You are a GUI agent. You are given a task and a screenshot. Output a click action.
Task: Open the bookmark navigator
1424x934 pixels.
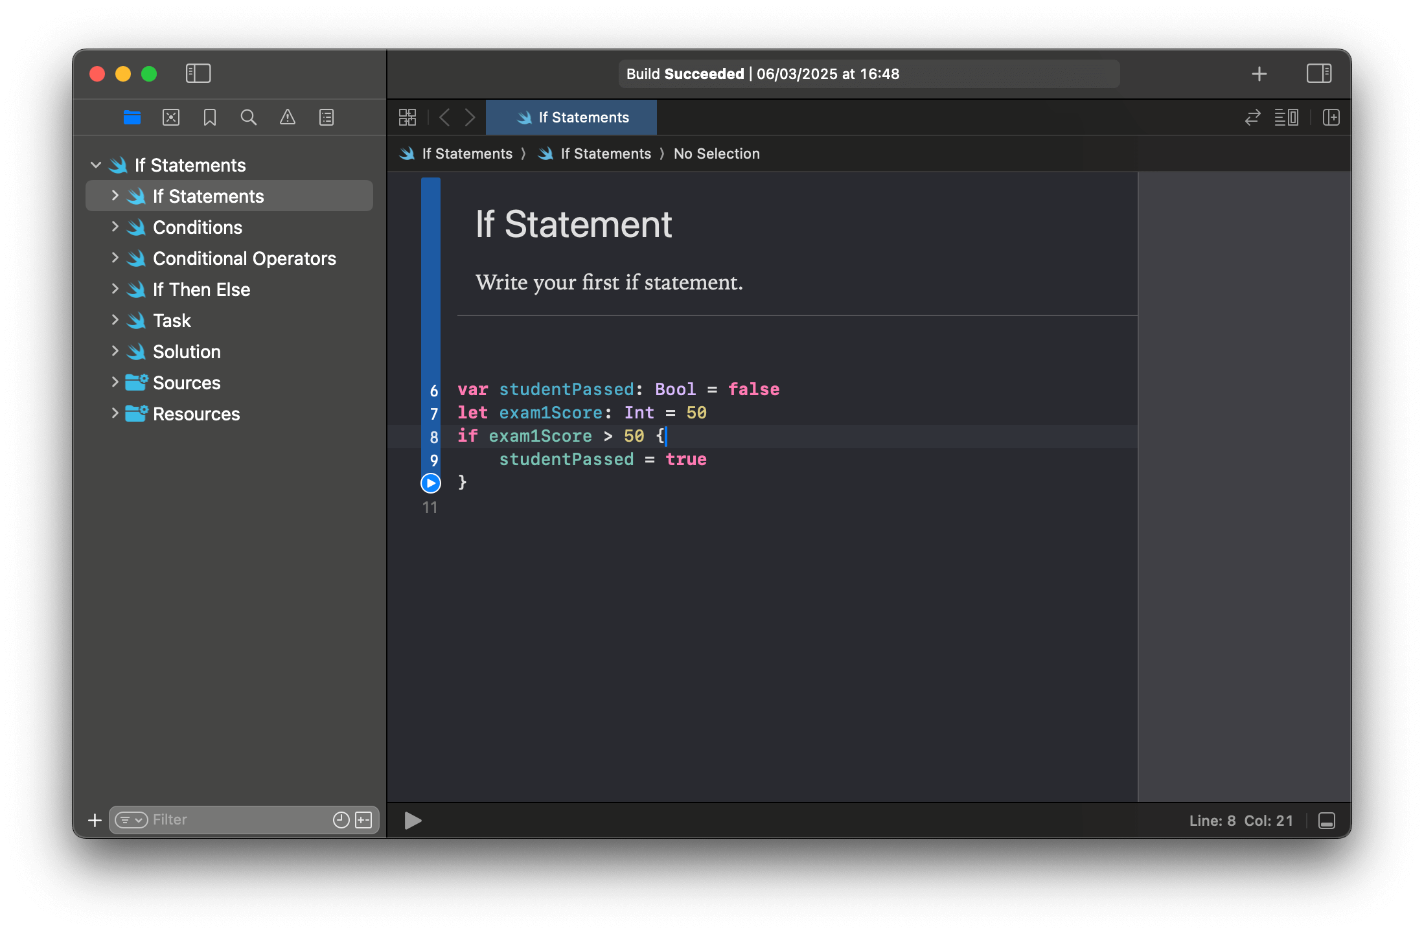[x=209, y=117]
